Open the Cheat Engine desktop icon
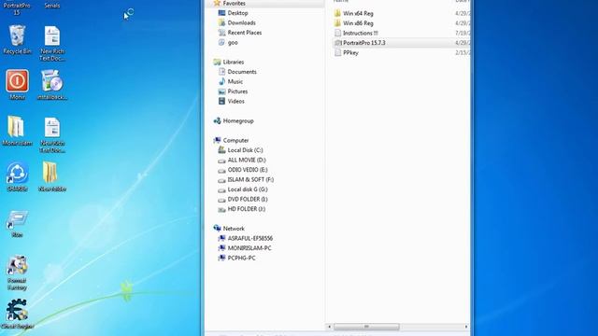The height and width of the screenshot is (336, 598). coord(17,314)
